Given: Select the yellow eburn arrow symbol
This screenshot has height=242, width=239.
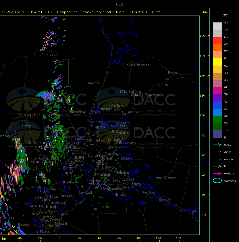Looking at the screenshot, I should (217, 159).
